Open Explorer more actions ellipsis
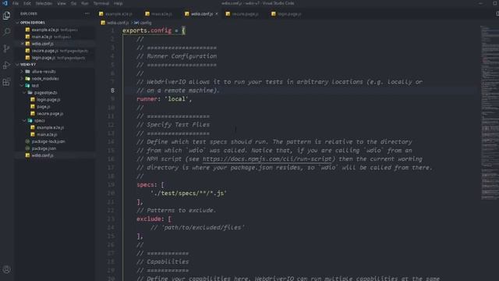The height and width of the screenshot is (281, 499). pyautogui.click(x=87, y=14)
